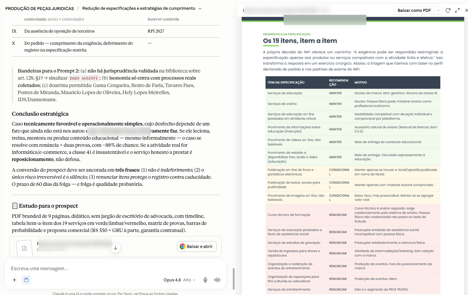Click the Baixar como PDF button
This screenshot has height=295, width=468.
pos(414,10)
